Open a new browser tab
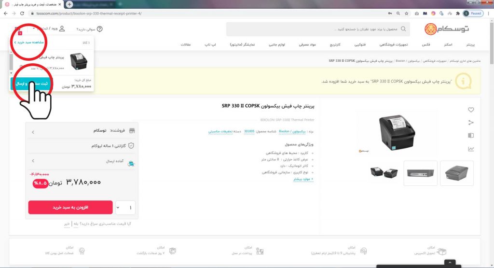Viewport: 494px width, 268px height. [x=69, y=4]
